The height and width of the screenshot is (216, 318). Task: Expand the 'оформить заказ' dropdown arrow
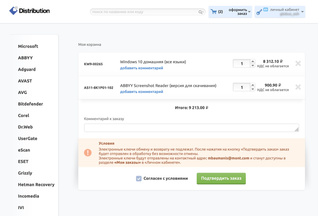(x=249, y=12)
